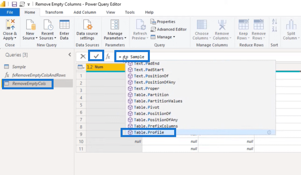This screenshot has height=175, width=301.
Task: Expand the New Source dropdown arrow
Action: pyautogui.click(x=36, y=38)
